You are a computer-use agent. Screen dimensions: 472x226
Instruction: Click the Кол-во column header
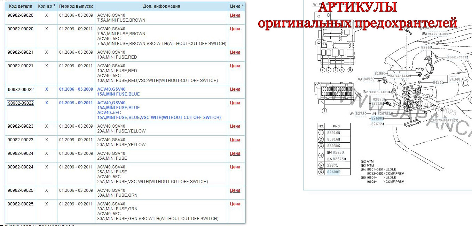coord(46,6)
